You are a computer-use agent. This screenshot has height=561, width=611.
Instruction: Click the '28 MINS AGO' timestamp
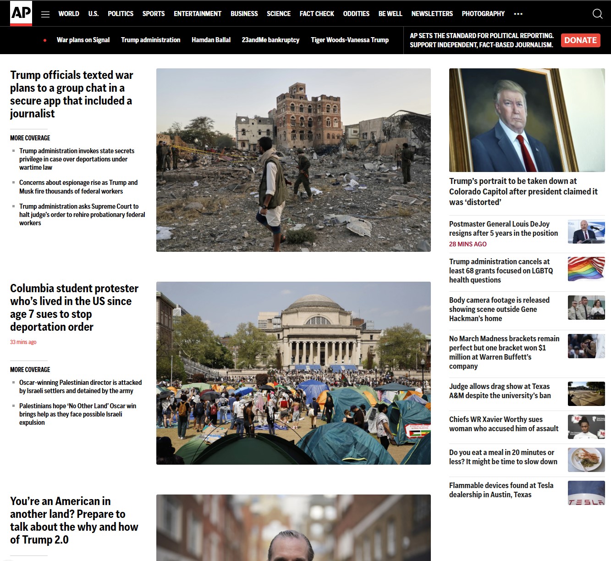[468, 244]
